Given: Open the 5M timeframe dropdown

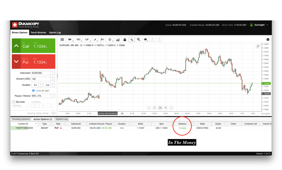Looking at the screenshot, I should (x=70, y=40).
